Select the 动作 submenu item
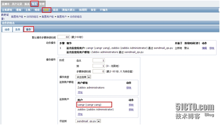 pos(46,10)
